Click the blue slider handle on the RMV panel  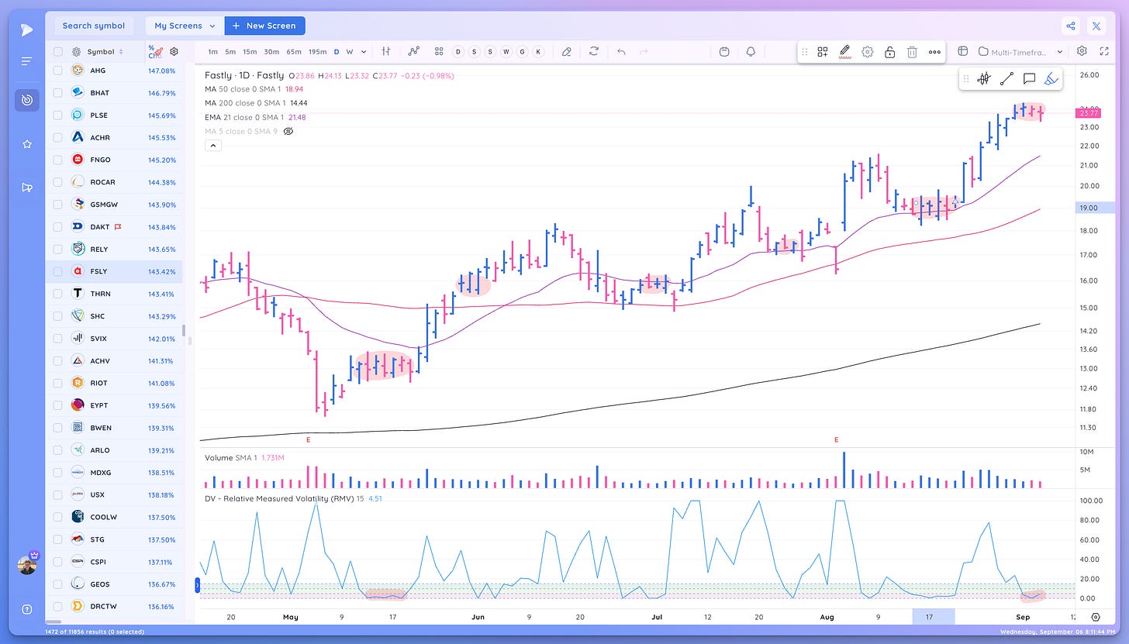point(199,584)
